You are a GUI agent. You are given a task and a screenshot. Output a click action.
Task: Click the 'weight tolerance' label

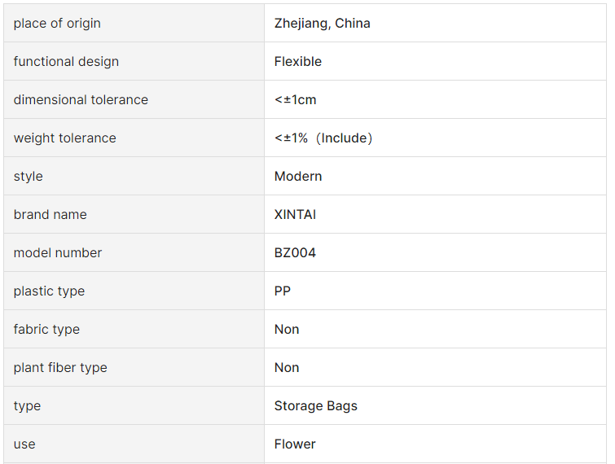click(x=64, y=138)
